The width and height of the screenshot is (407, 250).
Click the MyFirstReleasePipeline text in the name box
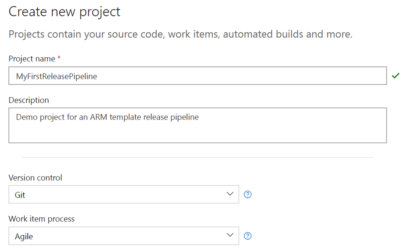(x=56, y=76)
